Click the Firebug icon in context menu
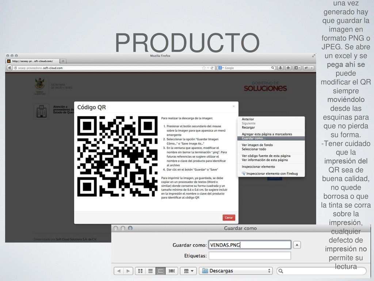 (x=244, y=173)
